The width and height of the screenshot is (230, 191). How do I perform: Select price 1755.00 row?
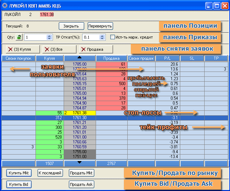(x=80, y=152)
